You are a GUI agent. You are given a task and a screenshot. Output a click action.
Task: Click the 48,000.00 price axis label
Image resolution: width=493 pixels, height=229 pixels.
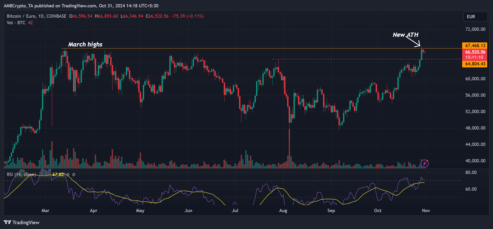pyautogui.click(x=475, y=128)
